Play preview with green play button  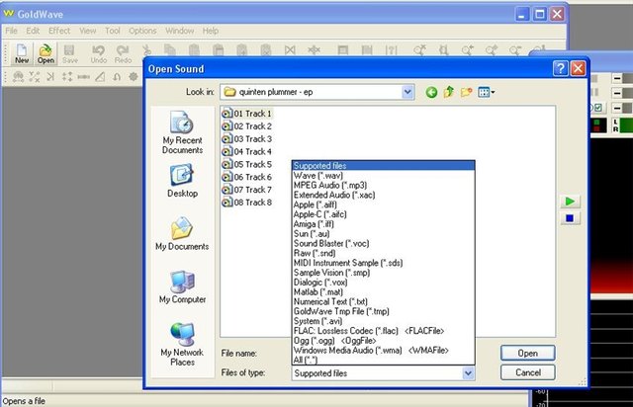point(570,202)
